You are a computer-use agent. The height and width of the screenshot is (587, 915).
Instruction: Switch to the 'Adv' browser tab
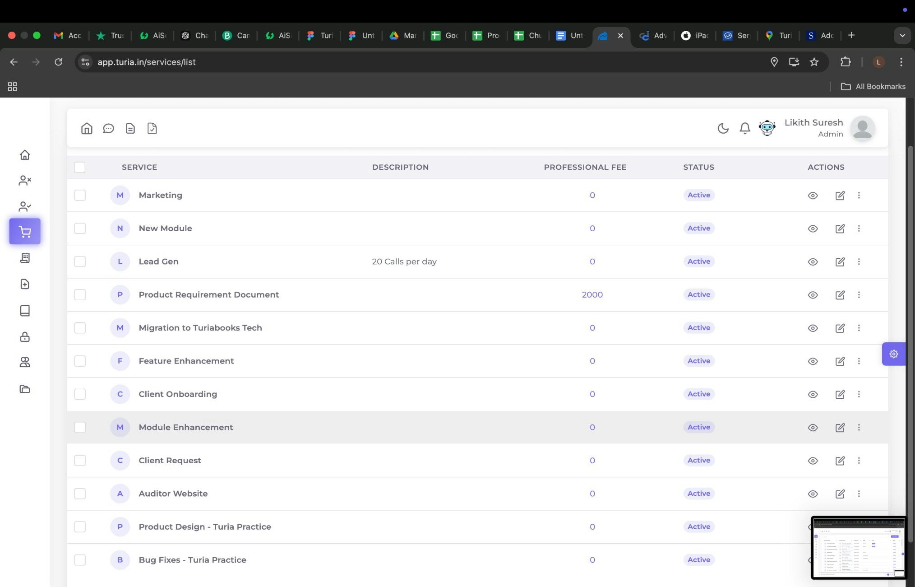click(654, 35)
